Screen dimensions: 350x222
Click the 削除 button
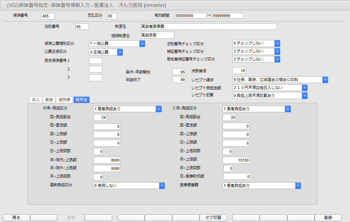71,217
